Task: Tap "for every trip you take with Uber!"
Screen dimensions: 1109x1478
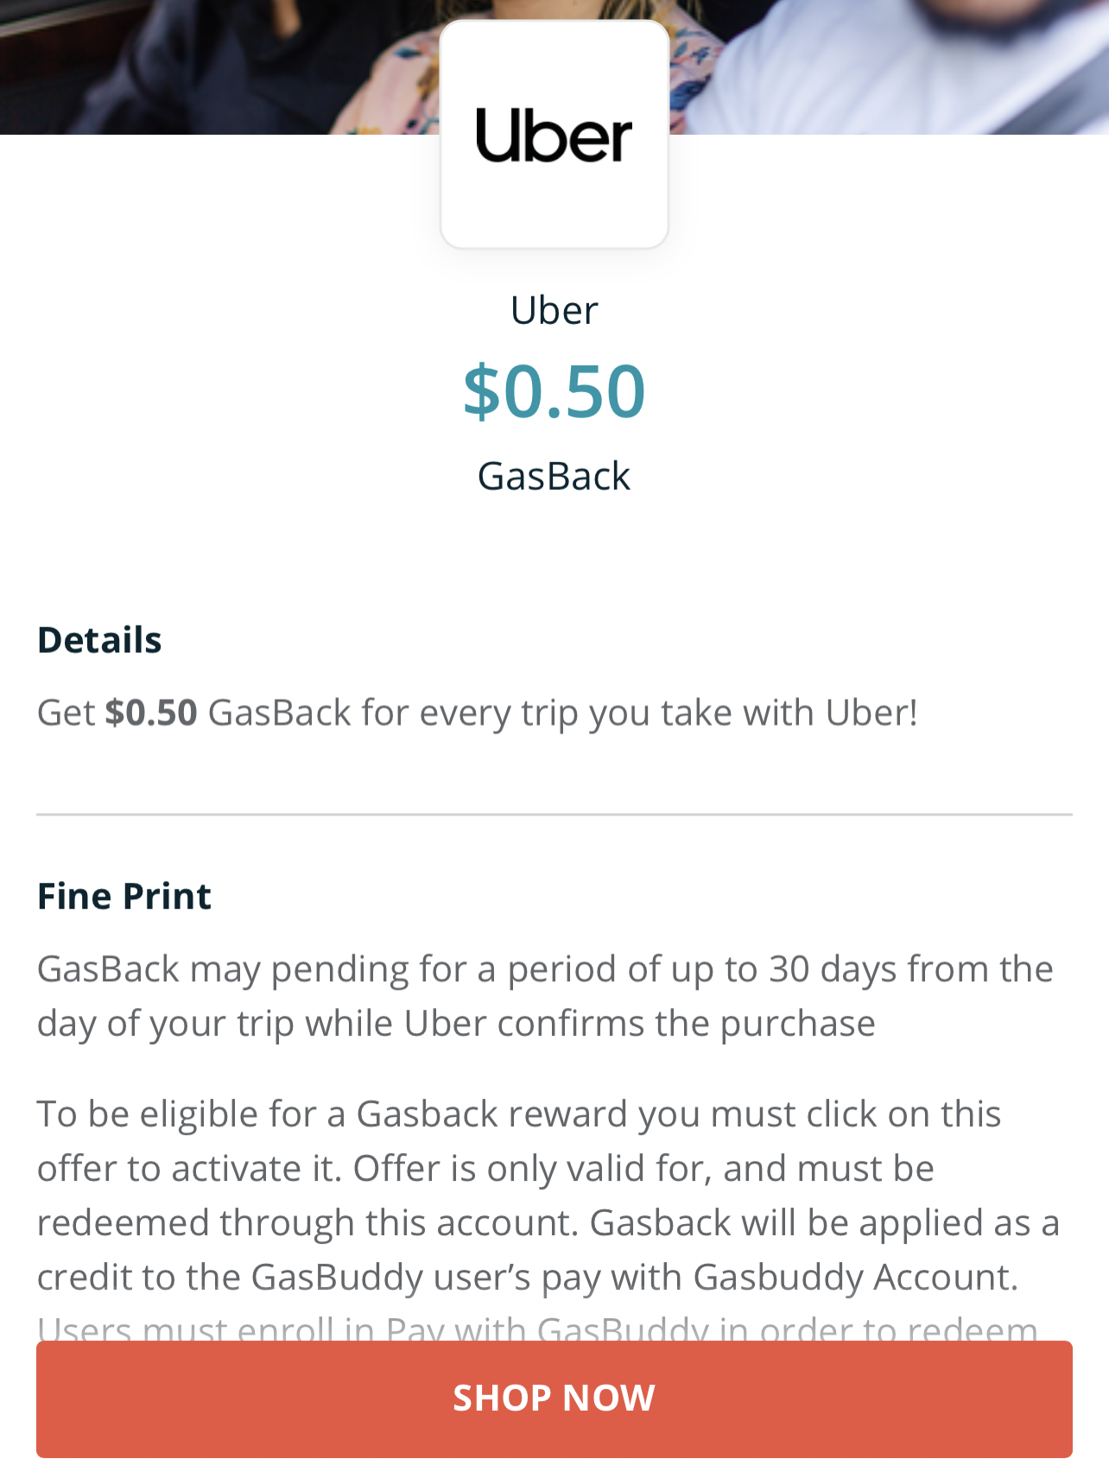Action: [x=639, y=713]
